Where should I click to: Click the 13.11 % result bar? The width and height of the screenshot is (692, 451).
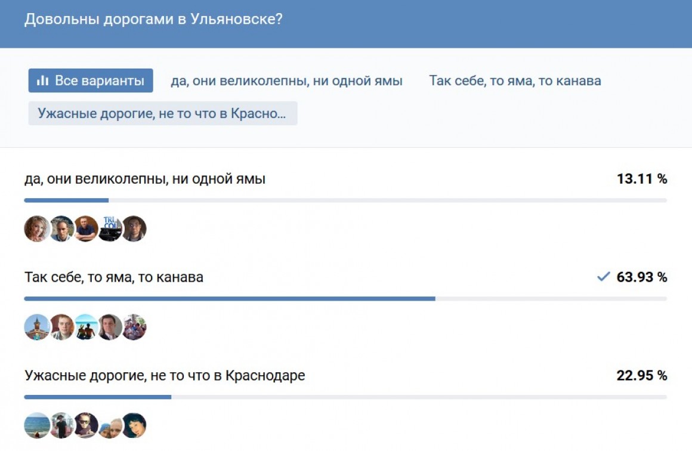pyautogui.click(x=345, y=200)
